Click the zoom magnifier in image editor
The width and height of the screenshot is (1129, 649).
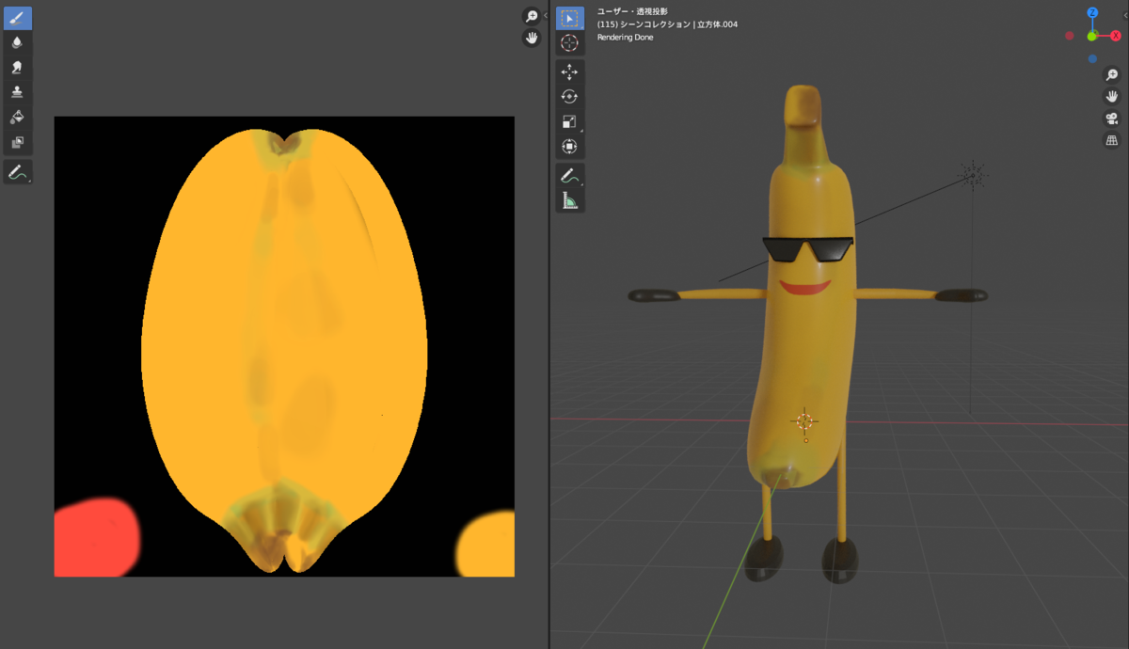[x=532, y=16]
